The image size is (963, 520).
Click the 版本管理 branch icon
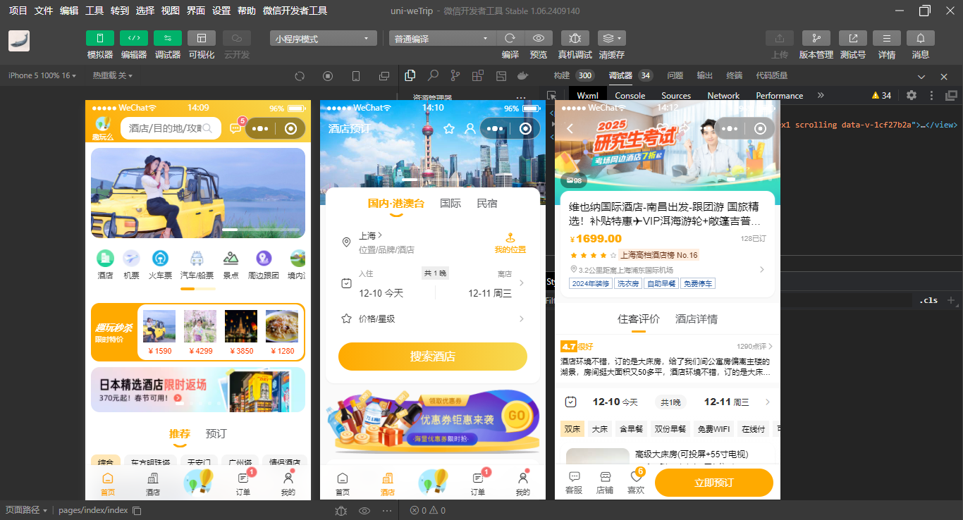[816, 39]
